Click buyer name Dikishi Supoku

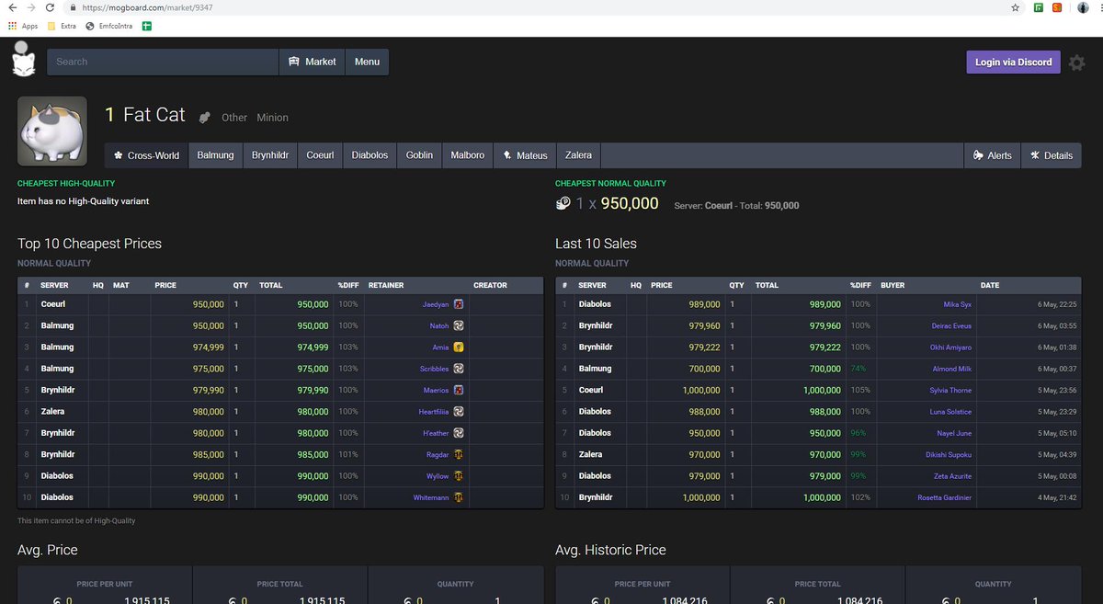point(949,454)
